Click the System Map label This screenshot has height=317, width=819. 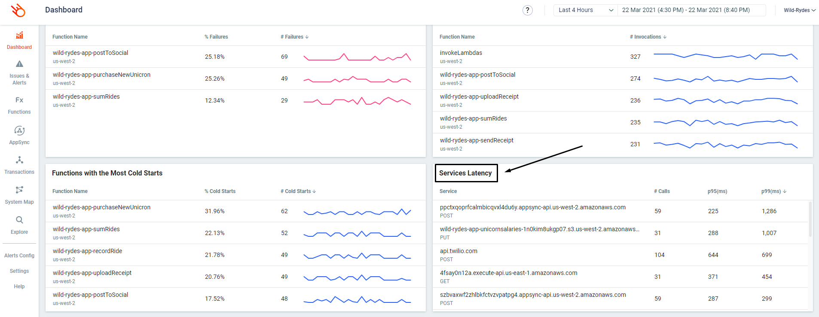19,202
